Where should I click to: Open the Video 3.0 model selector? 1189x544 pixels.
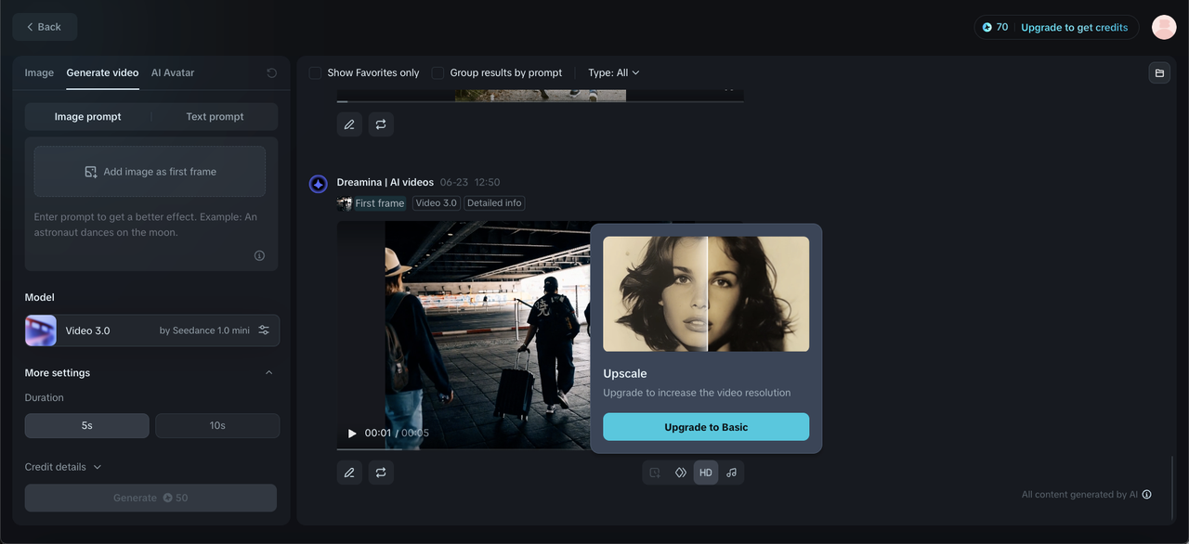tap(151, 330)
